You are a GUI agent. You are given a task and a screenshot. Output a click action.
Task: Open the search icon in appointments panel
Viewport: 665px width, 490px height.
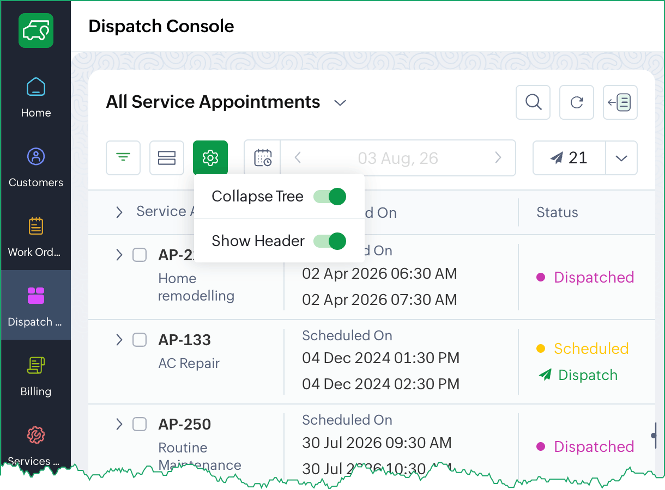(533, 102)
